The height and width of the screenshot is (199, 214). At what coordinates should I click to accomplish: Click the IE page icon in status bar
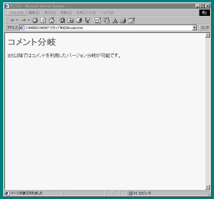(8, 193)
